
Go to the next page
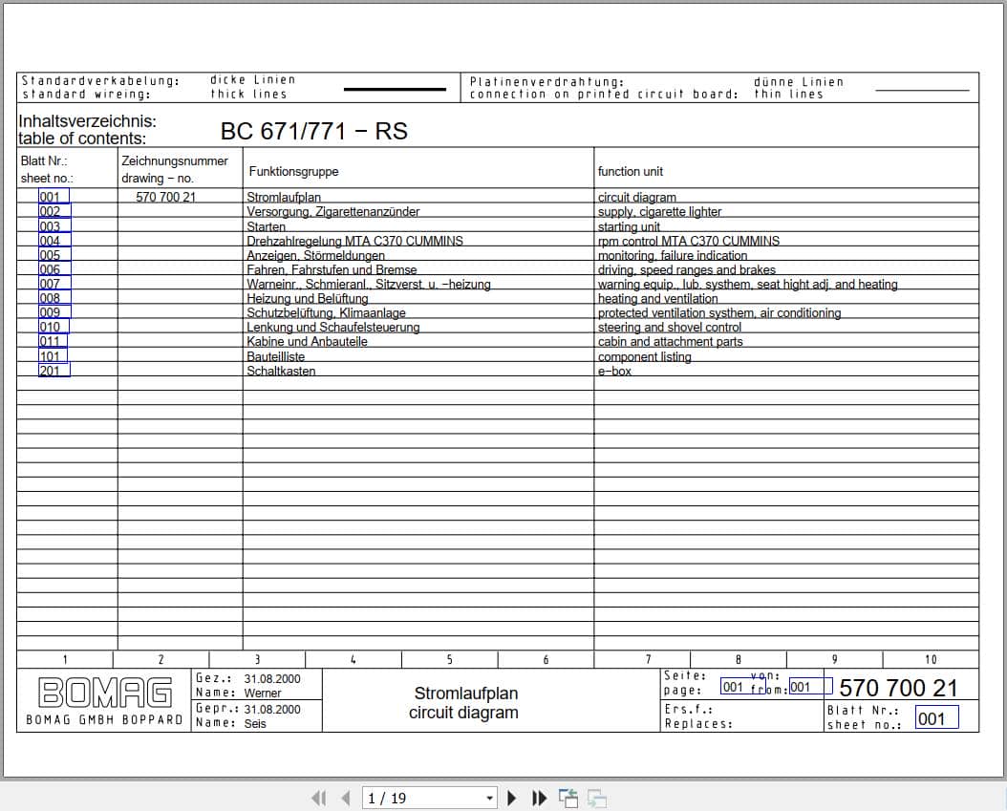511,799
